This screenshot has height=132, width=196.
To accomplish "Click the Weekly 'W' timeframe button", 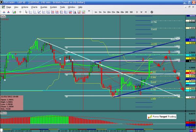I will [x=141, y=12].
